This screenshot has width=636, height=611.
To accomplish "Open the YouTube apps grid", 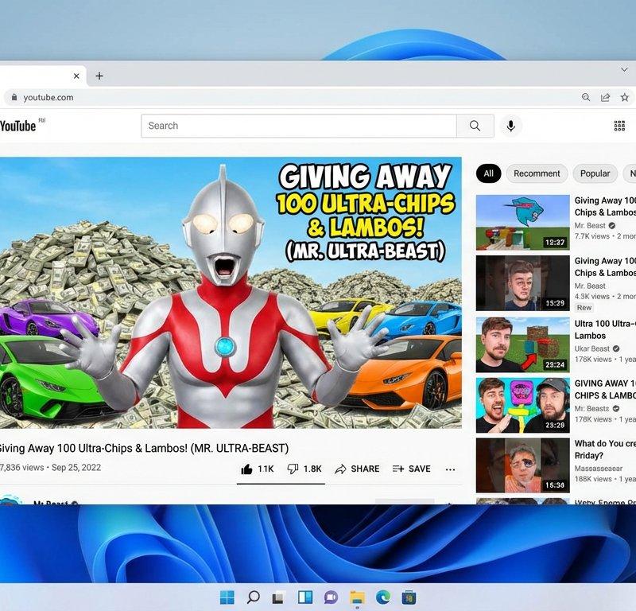I will (x=619, y=126).
